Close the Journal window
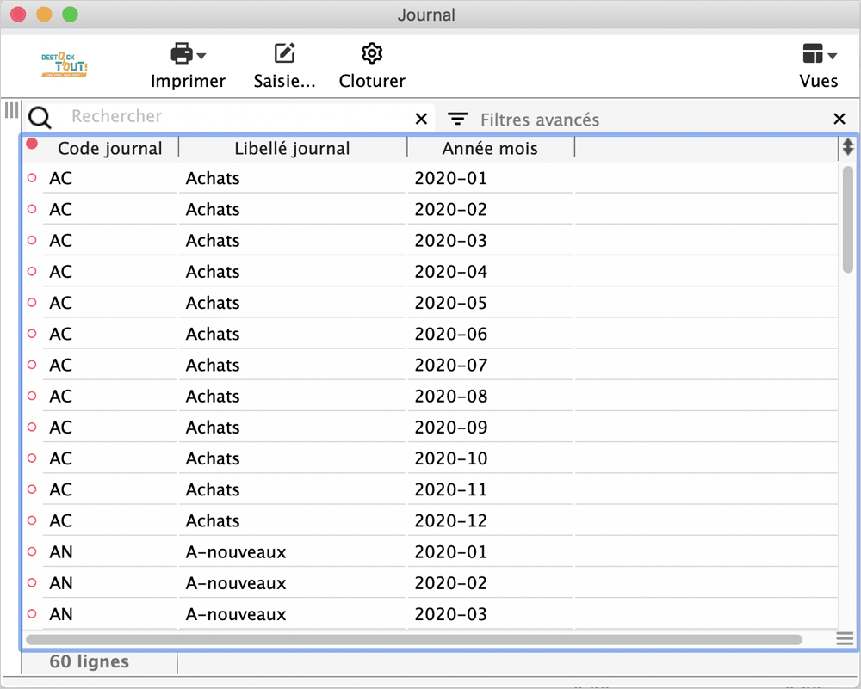 (x=18, y=15)
